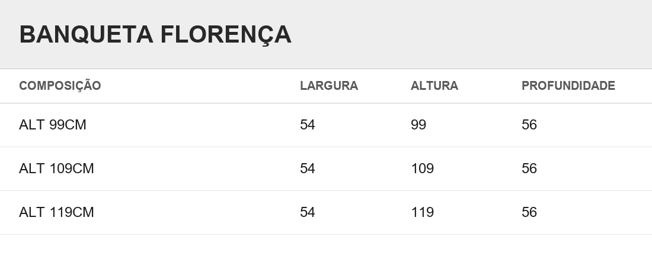The height and width of the screenshot is (253, 652).
Task: Click depth value 56 in ALT 119CM row
Action: (529, 212)
